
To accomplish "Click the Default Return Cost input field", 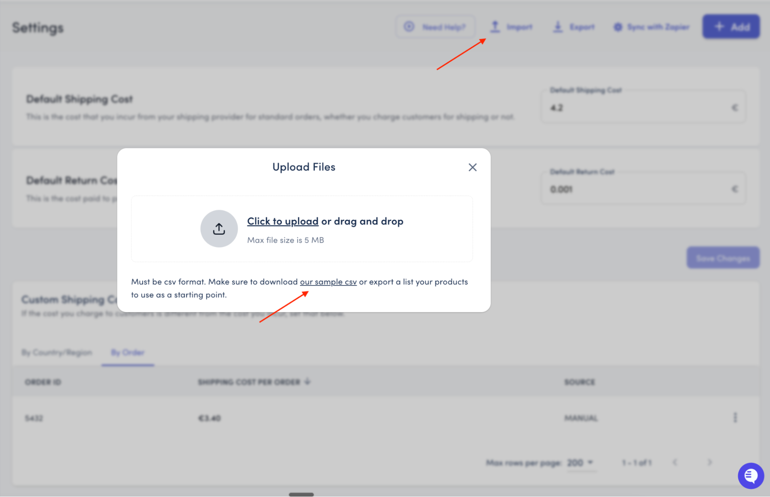I will (639, 190).
